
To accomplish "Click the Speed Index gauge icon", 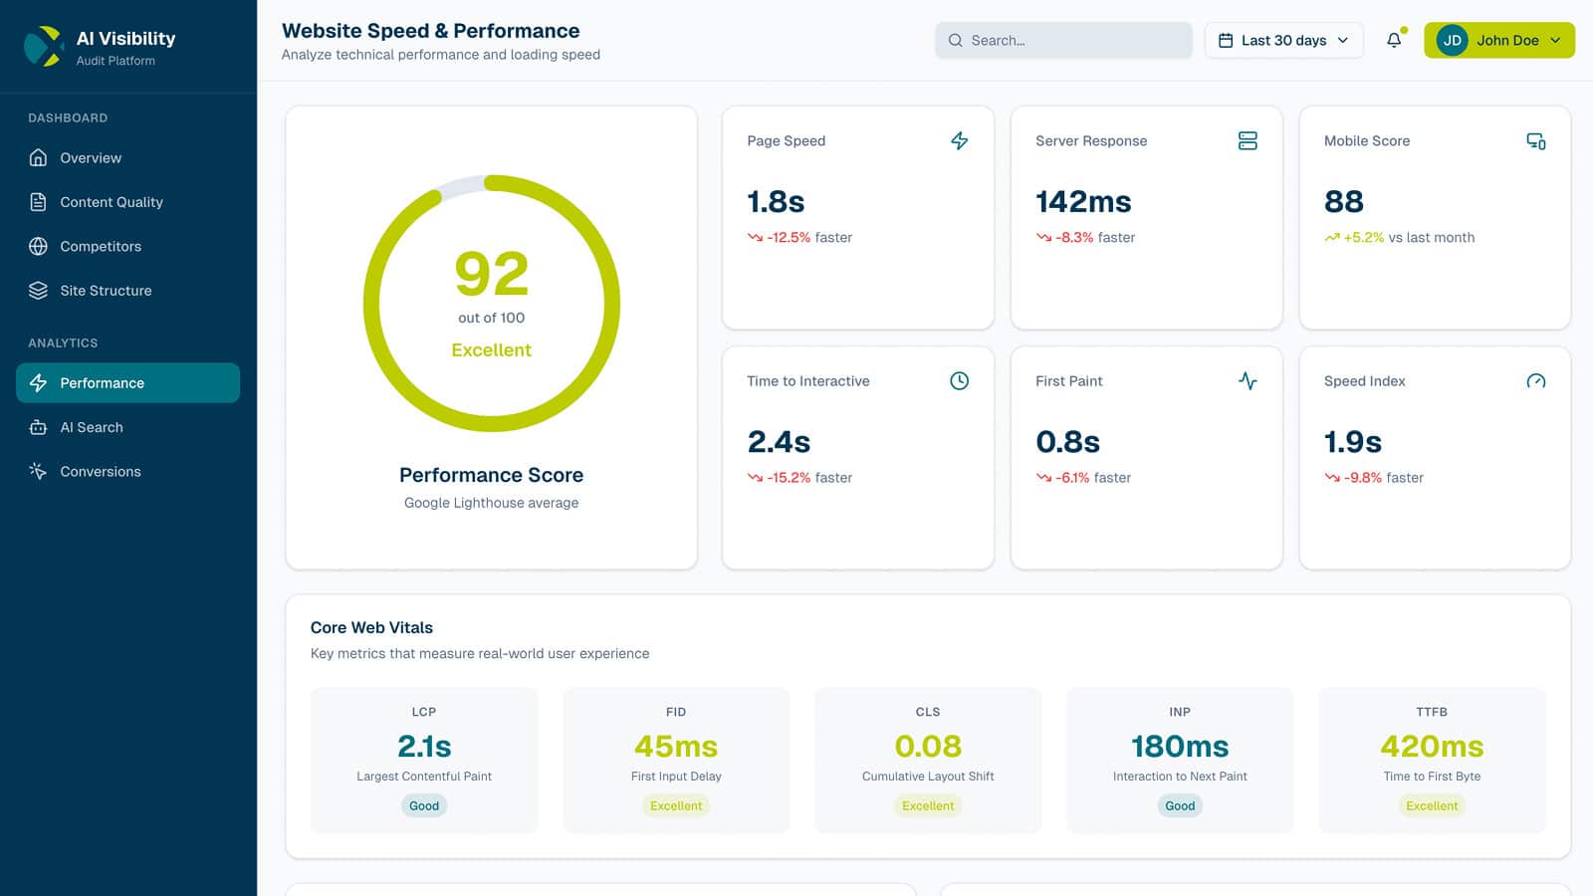I will (1536, 380).
